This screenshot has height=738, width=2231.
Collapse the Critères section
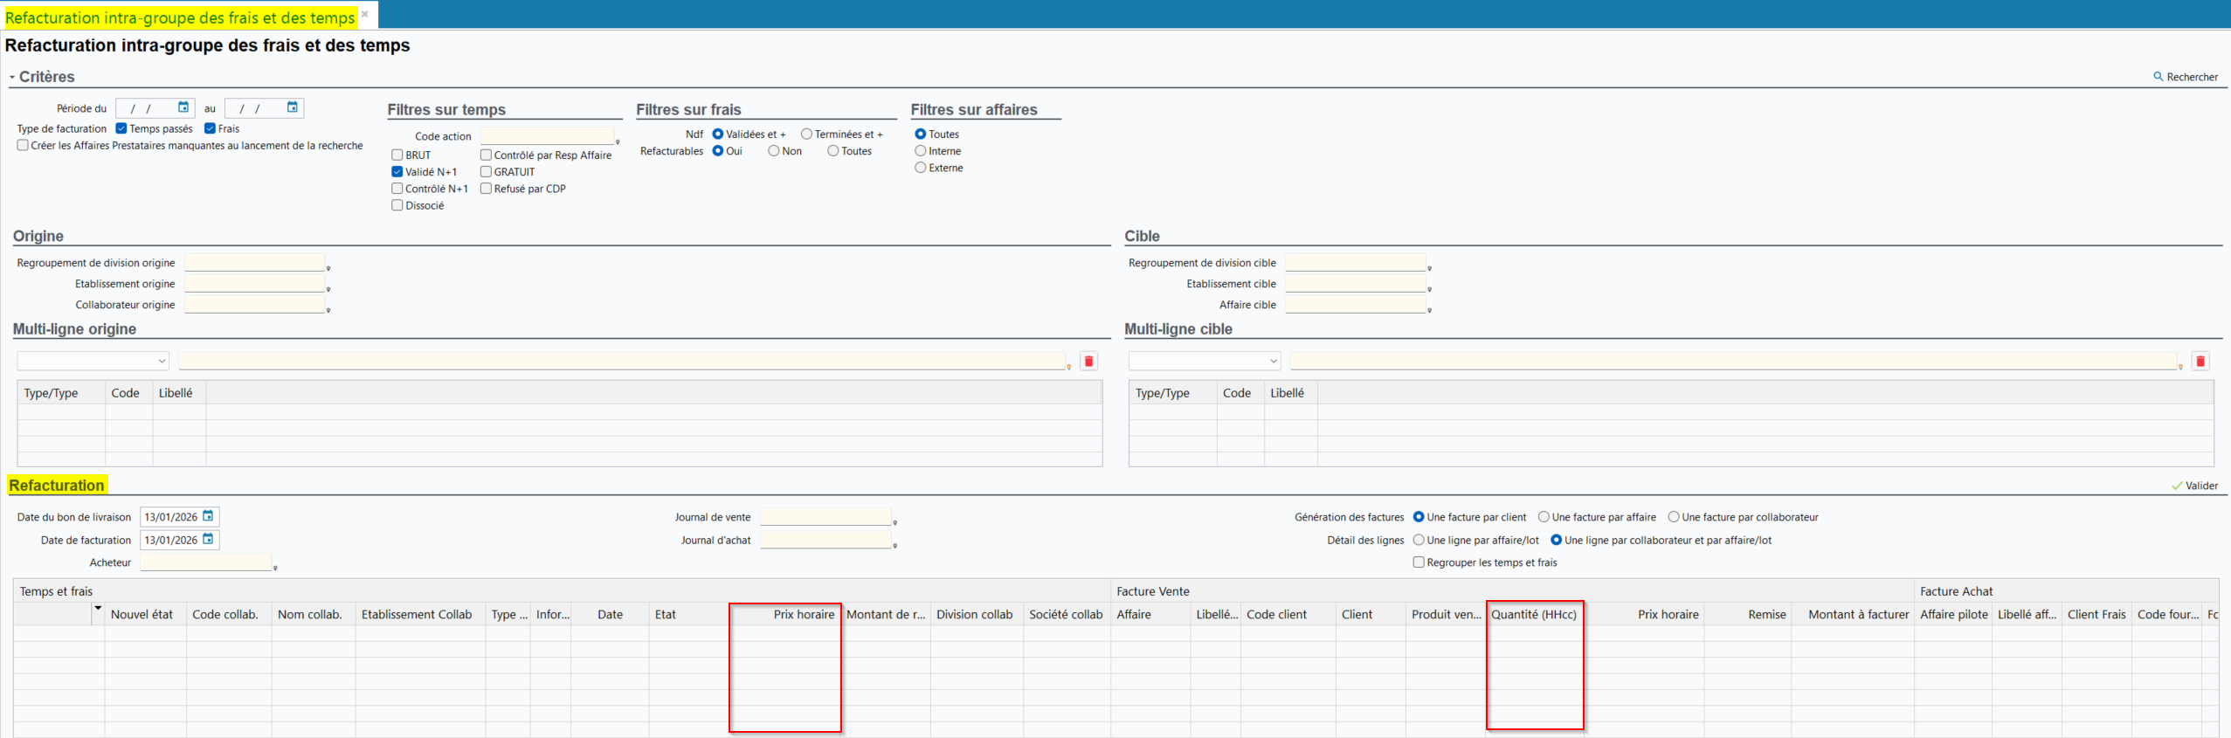click(12, 78)
